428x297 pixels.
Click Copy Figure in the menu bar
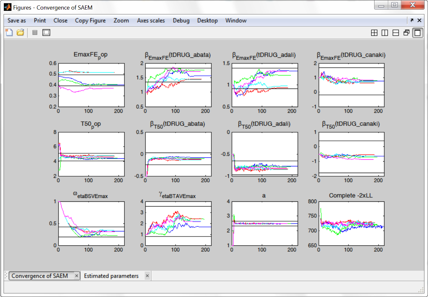pyautogui.click(x=90, y=20)
